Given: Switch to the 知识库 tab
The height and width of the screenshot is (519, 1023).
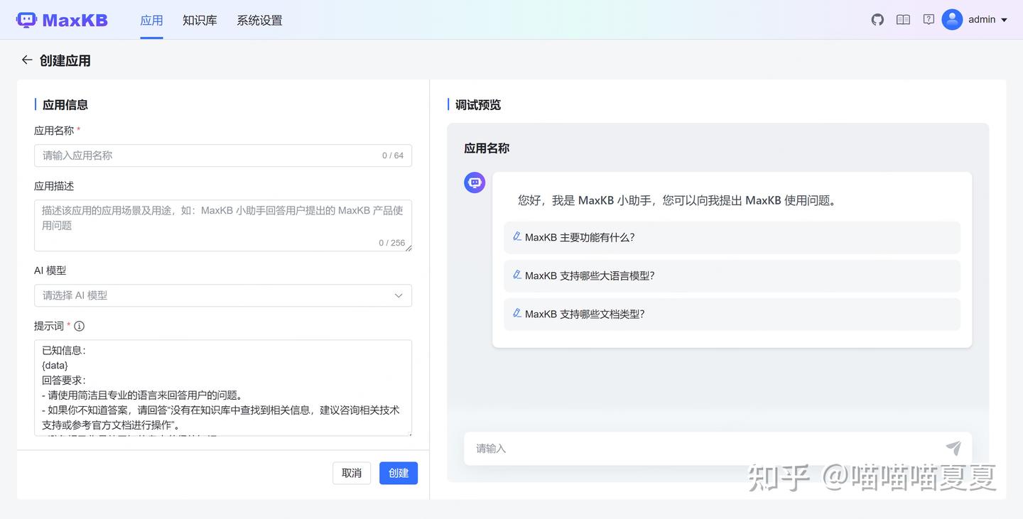Looking at the screenshot, I should (200, 20).
